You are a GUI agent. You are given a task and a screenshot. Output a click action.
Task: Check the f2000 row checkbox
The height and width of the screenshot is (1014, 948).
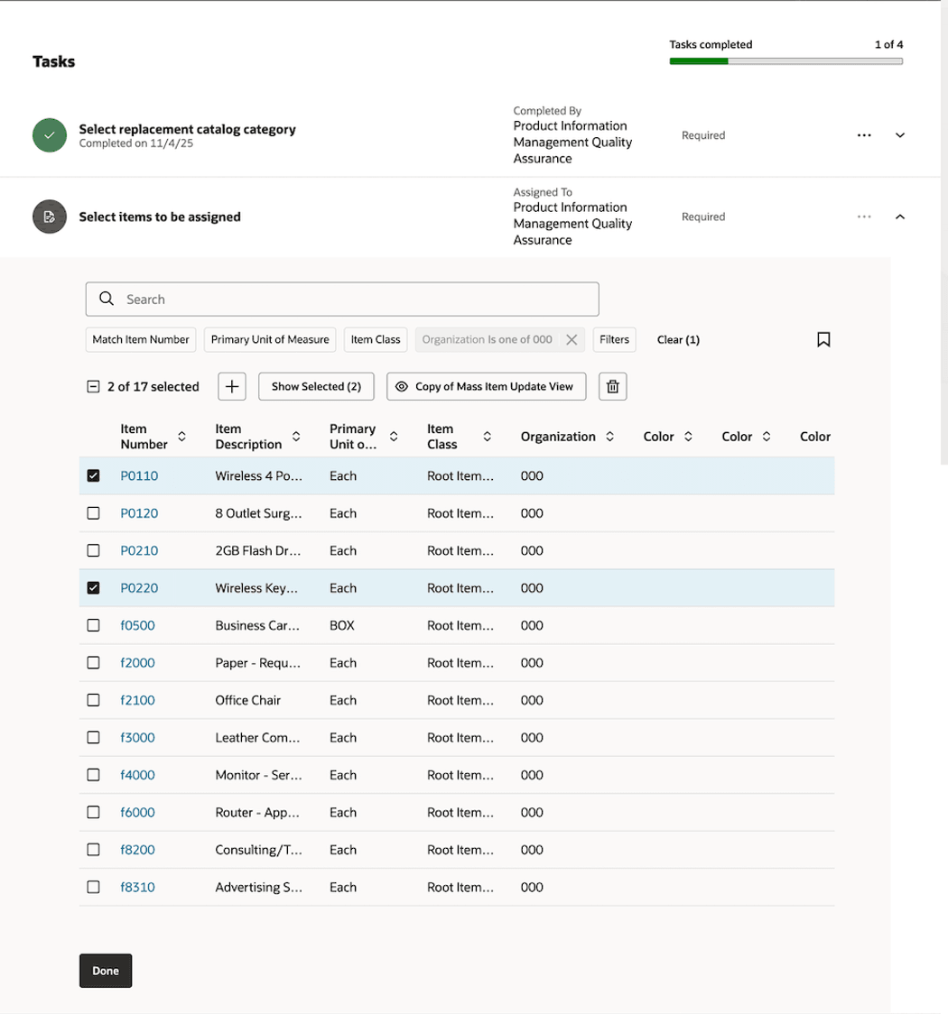point(93,663)
